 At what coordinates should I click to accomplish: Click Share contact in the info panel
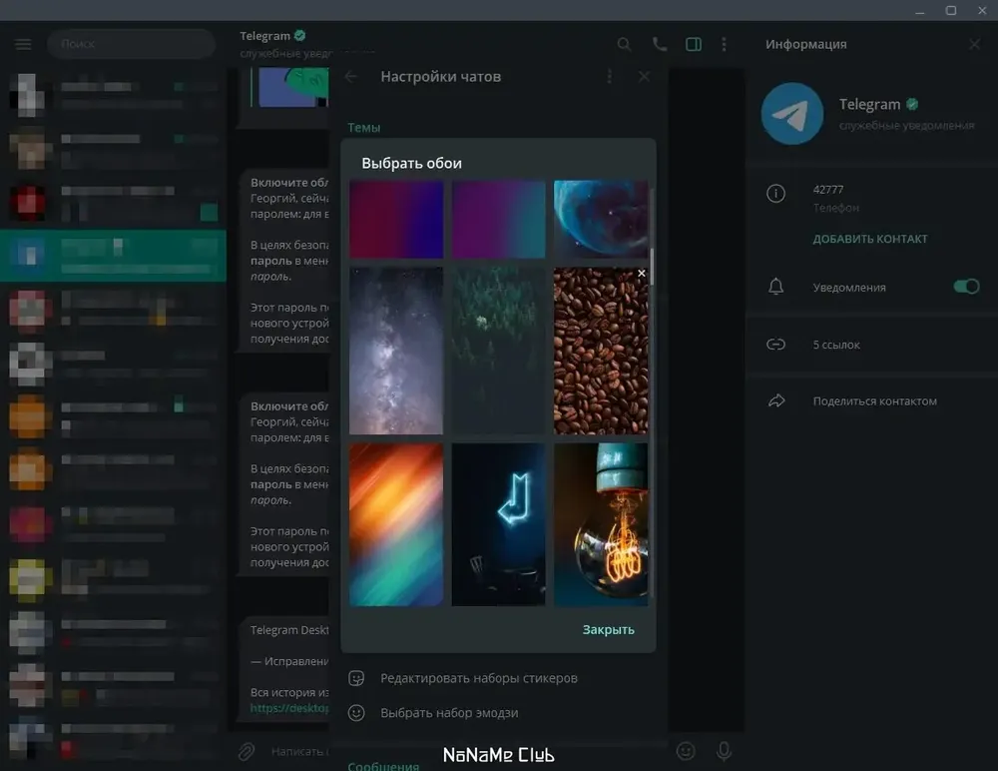pos(874,400)
